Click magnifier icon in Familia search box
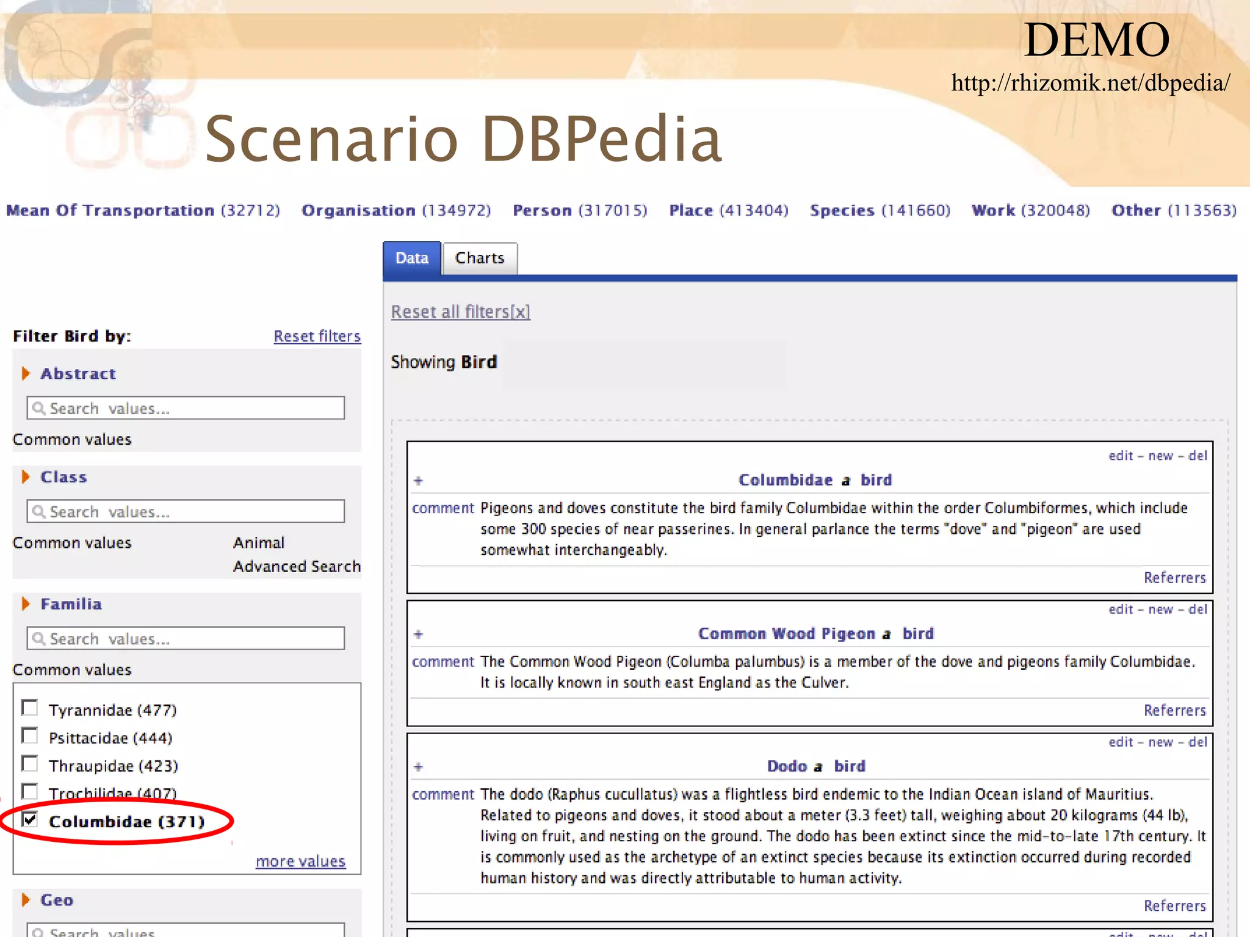Viewport: 1250px width, 937px height. (39, 639)
